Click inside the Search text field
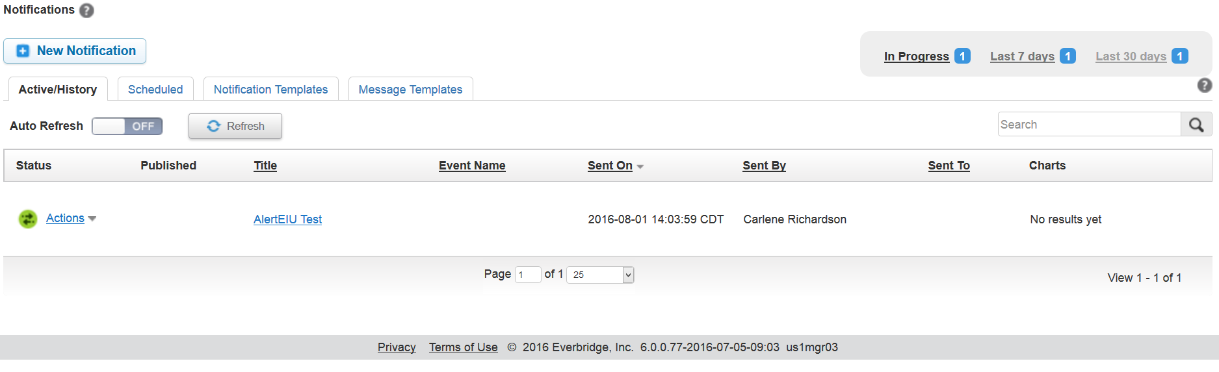 pos(1088,125)
